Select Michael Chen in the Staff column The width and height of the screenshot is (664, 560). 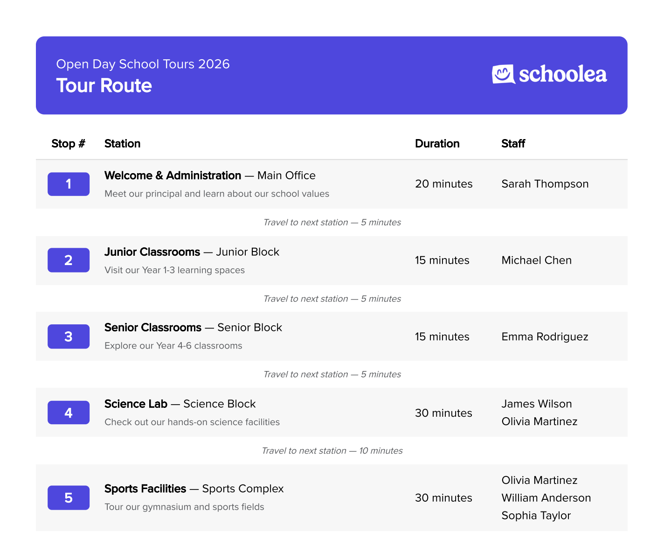(x=536, y=260)
